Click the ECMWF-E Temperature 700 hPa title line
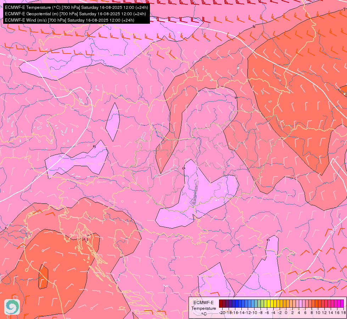Screen dimensions: 347x319 click(x=76, y=7)
